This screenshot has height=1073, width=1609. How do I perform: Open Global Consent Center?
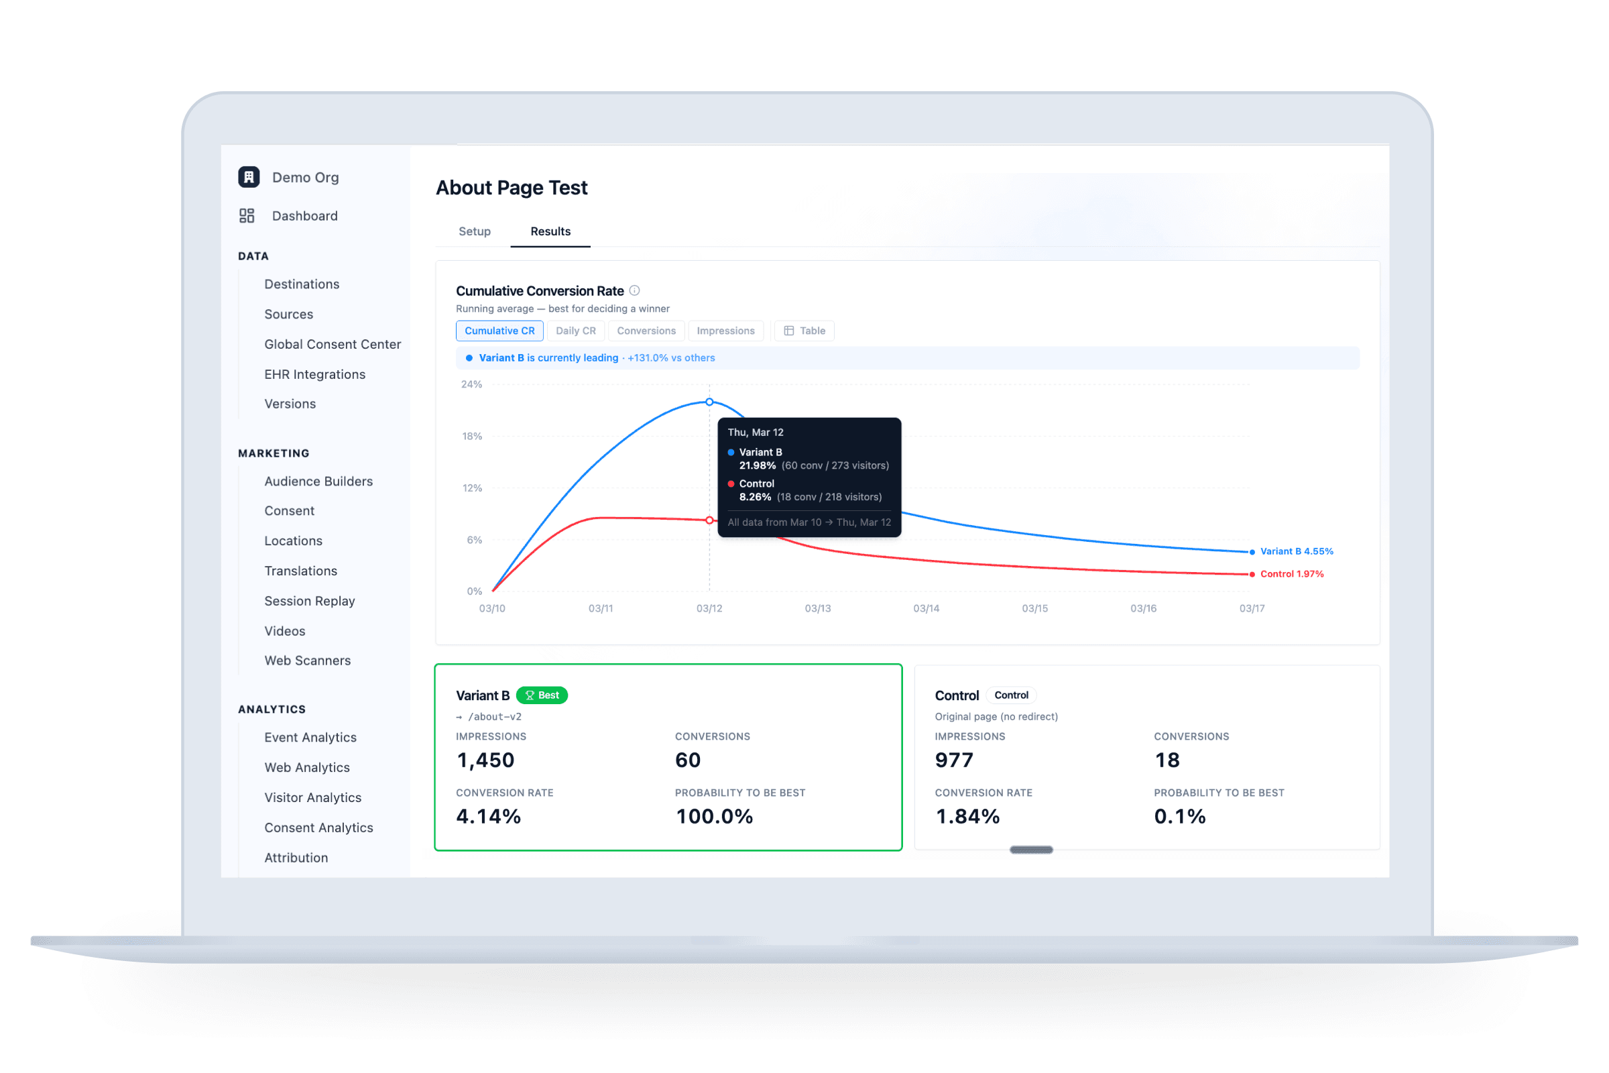tap(333, 344)
